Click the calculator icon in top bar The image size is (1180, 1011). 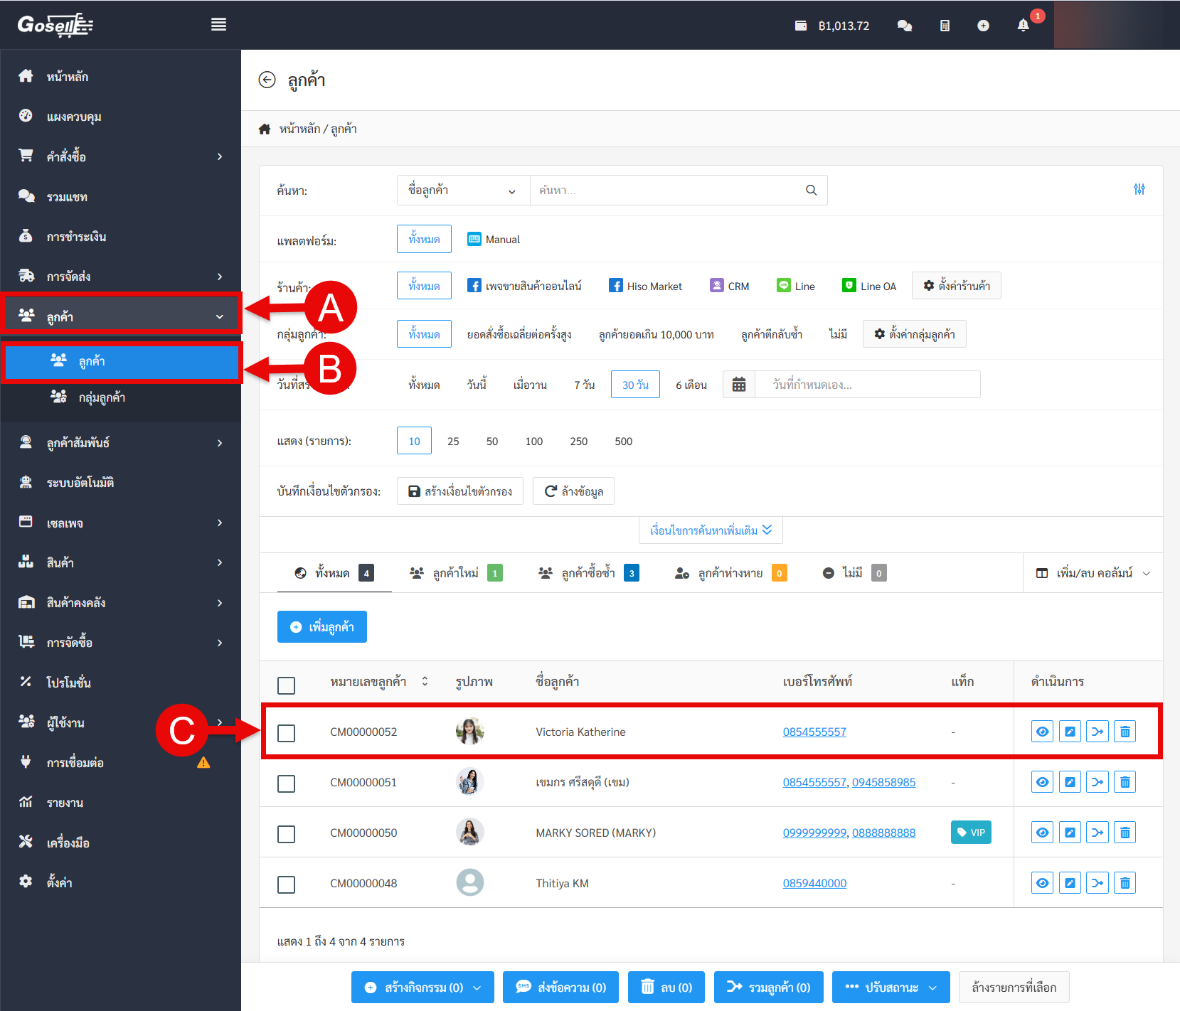point(945,26)
